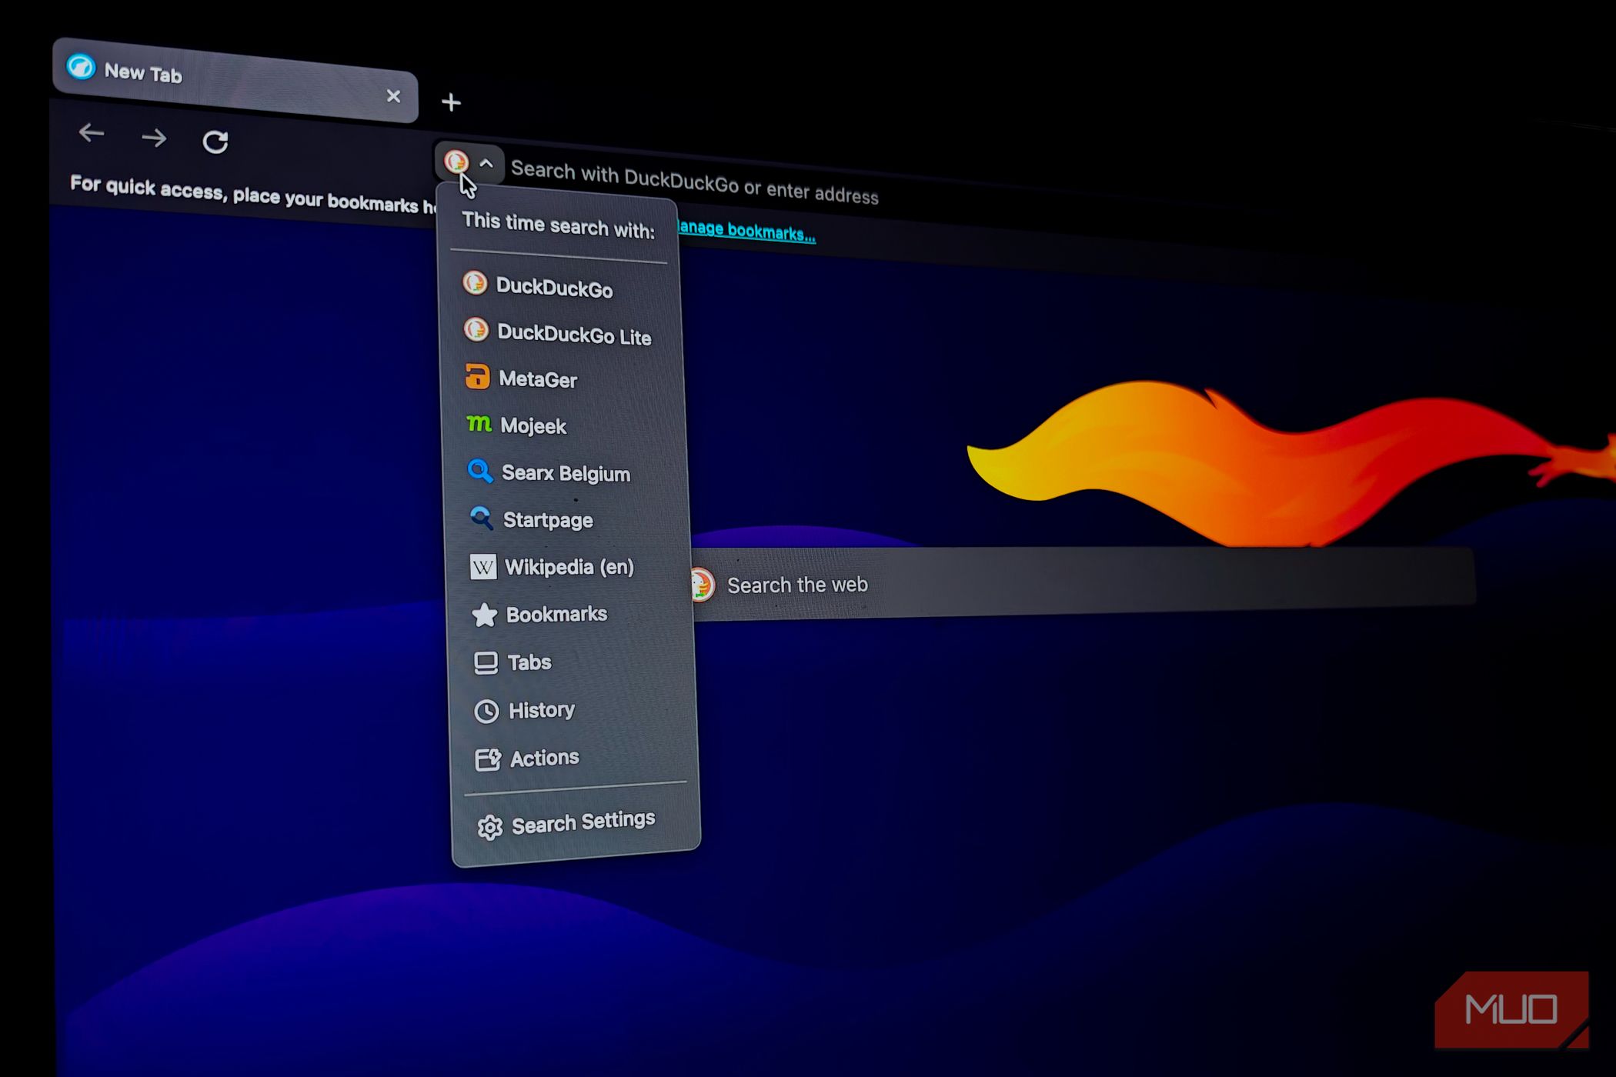Go back with the back arrow
This screenshot has width=1616, height=1077.
click(x=91, y=133)
